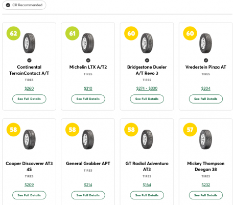Image resolution: width=233 pixels, height=205 pixels.
Task: Click the Continental TerrainContact A/T tire image
Action: coord(29,43)
